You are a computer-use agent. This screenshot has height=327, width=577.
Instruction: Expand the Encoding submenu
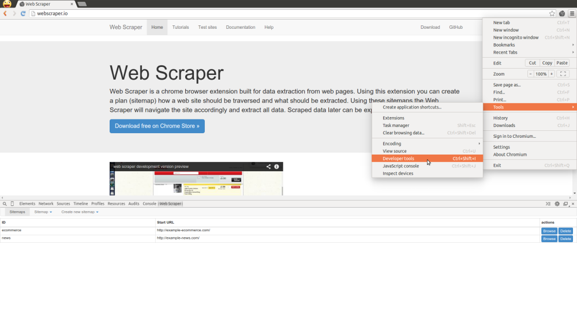[427, 144]
